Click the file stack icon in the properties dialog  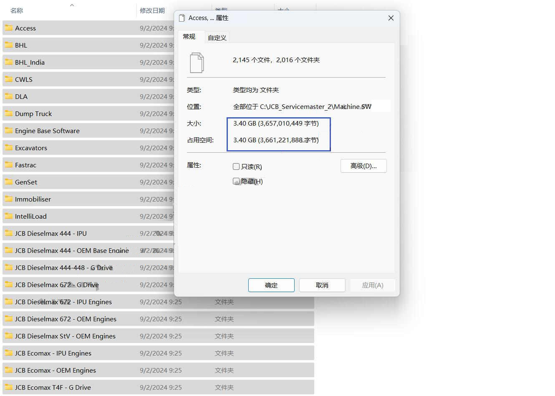196,62
